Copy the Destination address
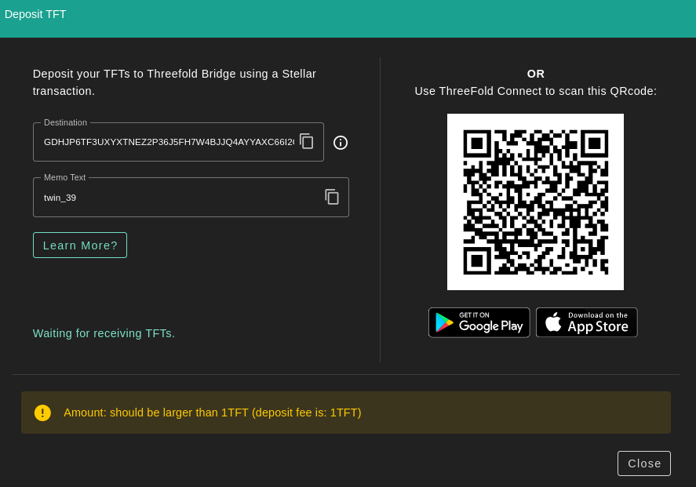The height and width of the screenshot is (487, 696). [307, 142]
